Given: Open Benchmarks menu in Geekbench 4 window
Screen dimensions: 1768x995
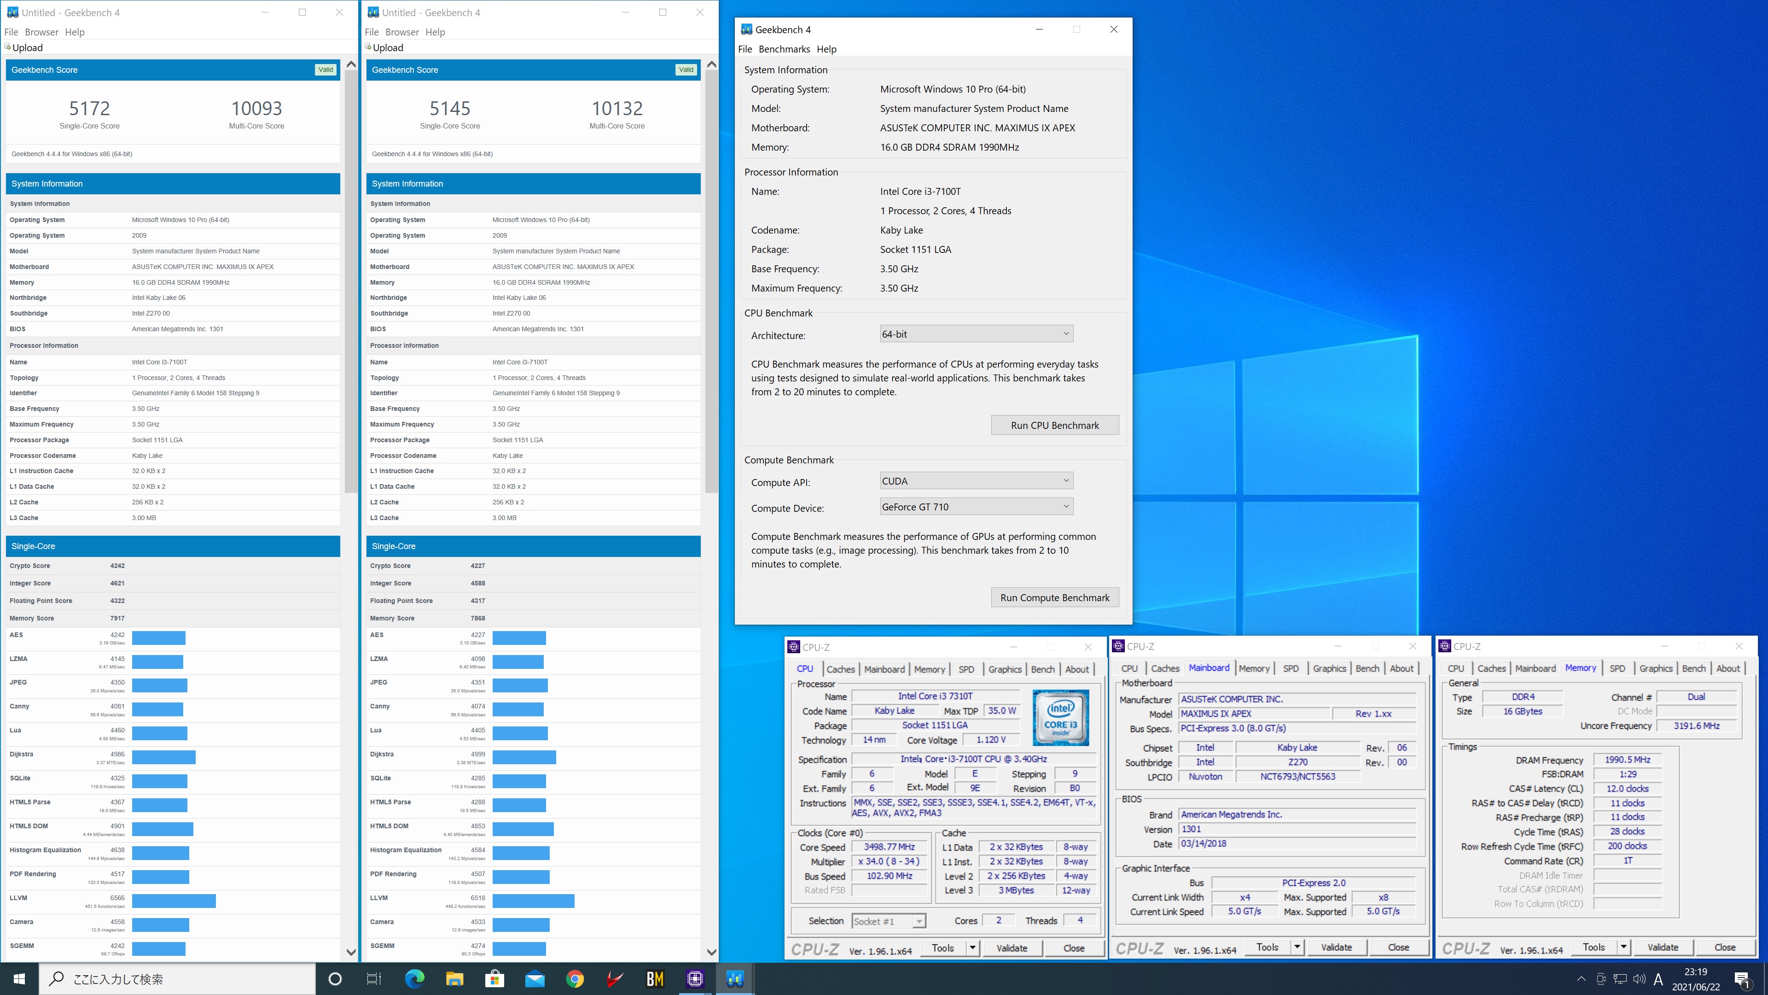Looking at the screenshot, I should click(x=785, y=49).
